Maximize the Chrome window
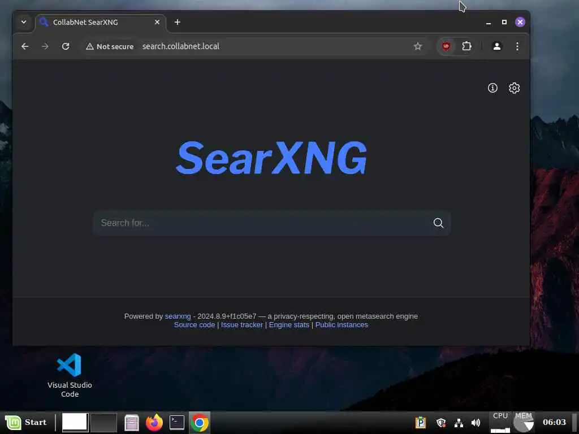Viewport: 579px width, 434px height. (504, 22)
